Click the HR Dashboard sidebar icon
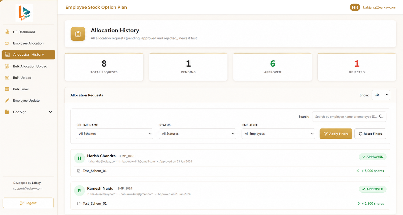This screenshot has height=215, width=403. 7,32
